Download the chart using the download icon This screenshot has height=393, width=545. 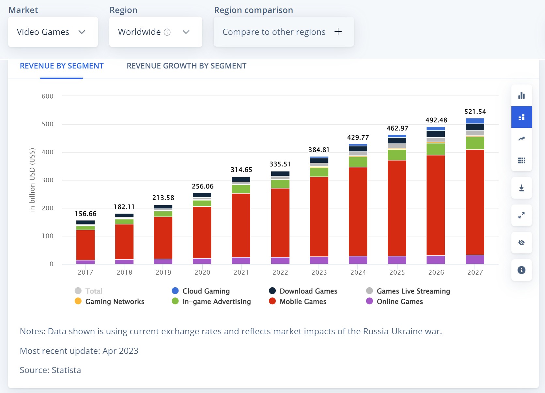tap(521, 188)
